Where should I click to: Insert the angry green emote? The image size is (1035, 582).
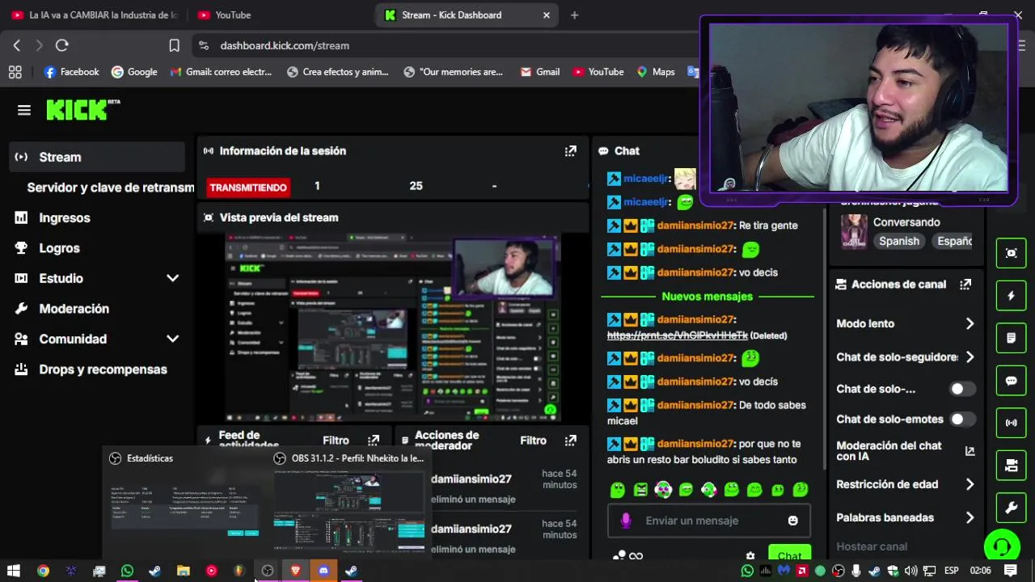pyautogui.click(x=640, y=489)
